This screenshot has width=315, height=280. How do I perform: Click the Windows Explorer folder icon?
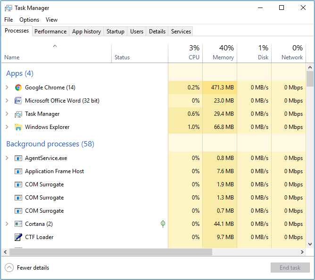coord(18,127)
